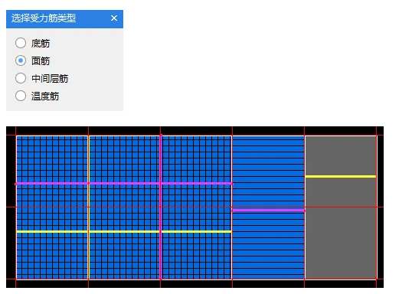412x294 pixels.
Task: Choose the 温度筋 option
Action: coord(21,96)
